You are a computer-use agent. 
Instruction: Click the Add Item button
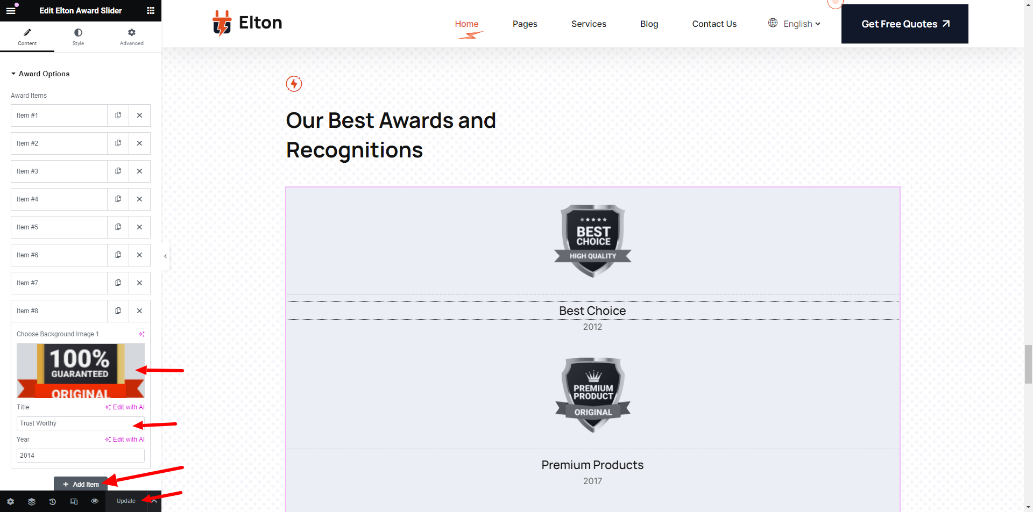pos(81,484)
